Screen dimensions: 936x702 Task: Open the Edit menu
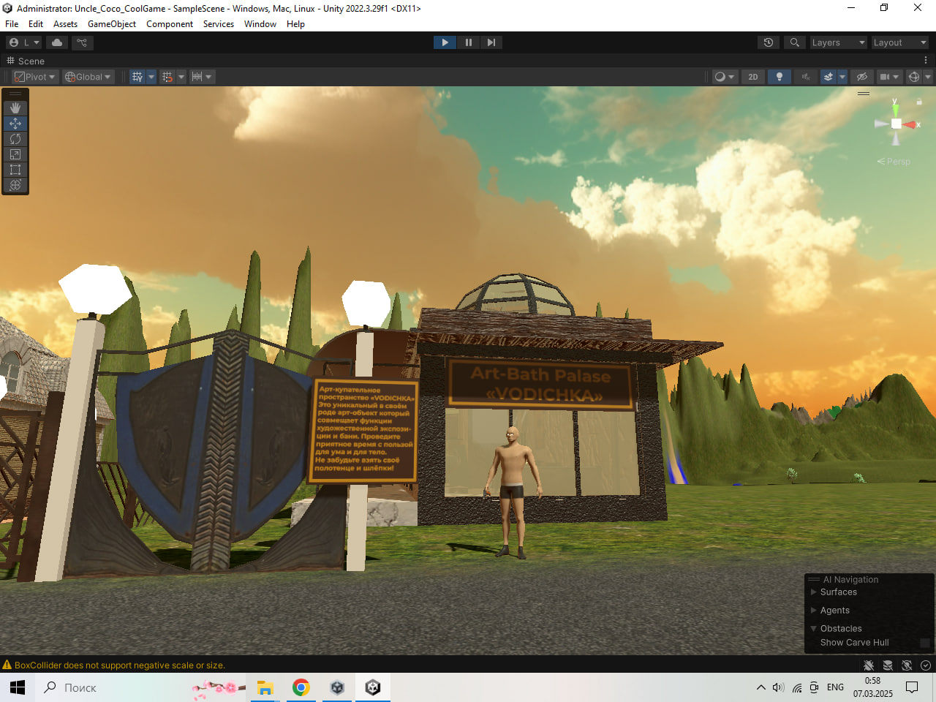point(36,24)
